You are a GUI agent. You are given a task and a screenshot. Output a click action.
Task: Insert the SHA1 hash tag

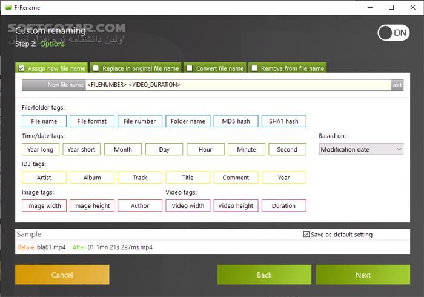283,121
